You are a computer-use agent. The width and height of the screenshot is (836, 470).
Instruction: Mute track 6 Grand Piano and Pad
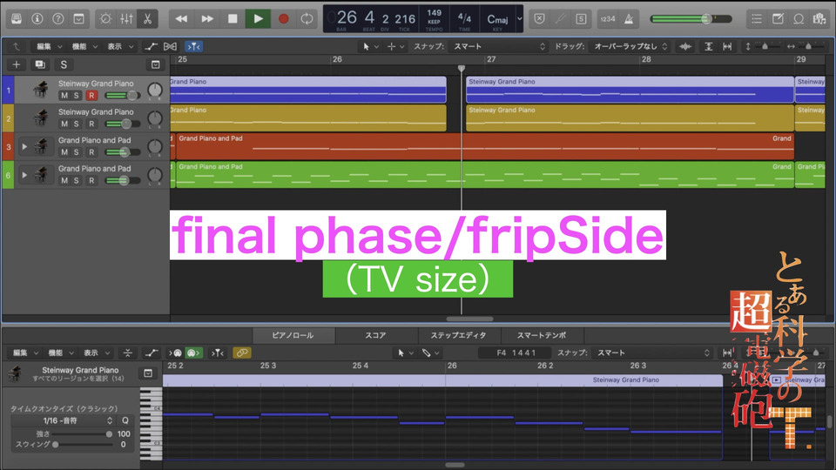coord(64,180)
